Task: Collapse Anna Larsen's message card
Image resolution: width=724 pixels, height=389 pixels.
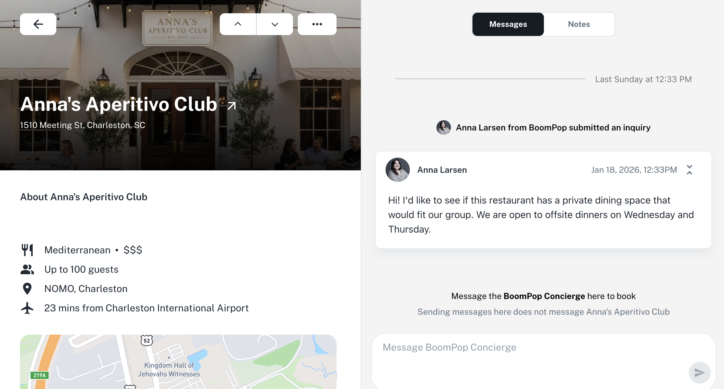Action: [x=689, y=170]
